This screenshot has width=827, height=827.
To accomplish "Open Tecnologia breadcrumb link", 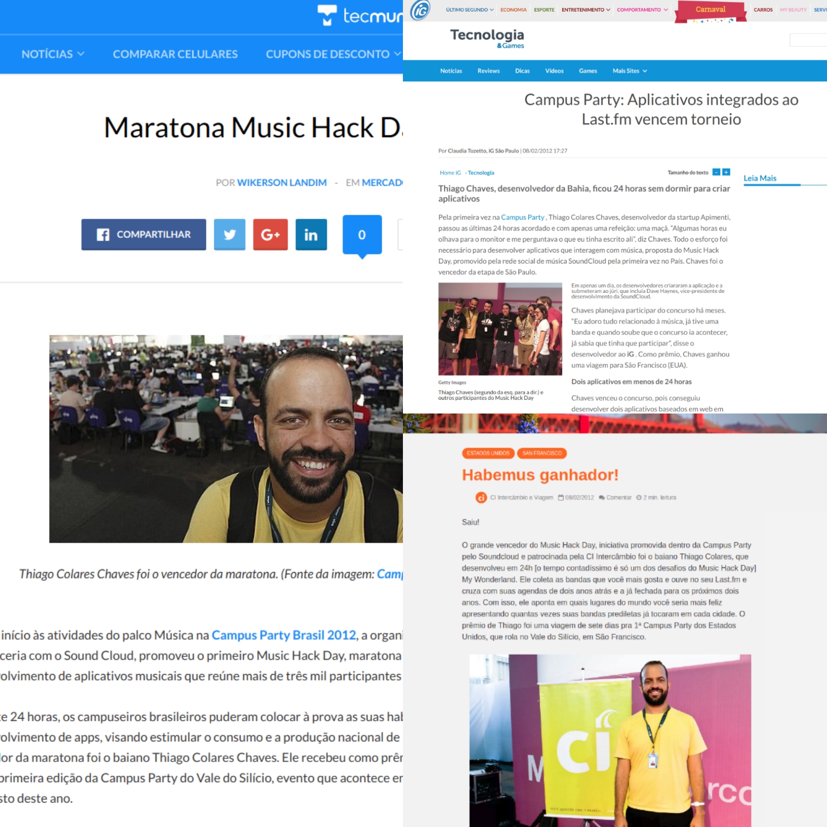I will point(481,173).
